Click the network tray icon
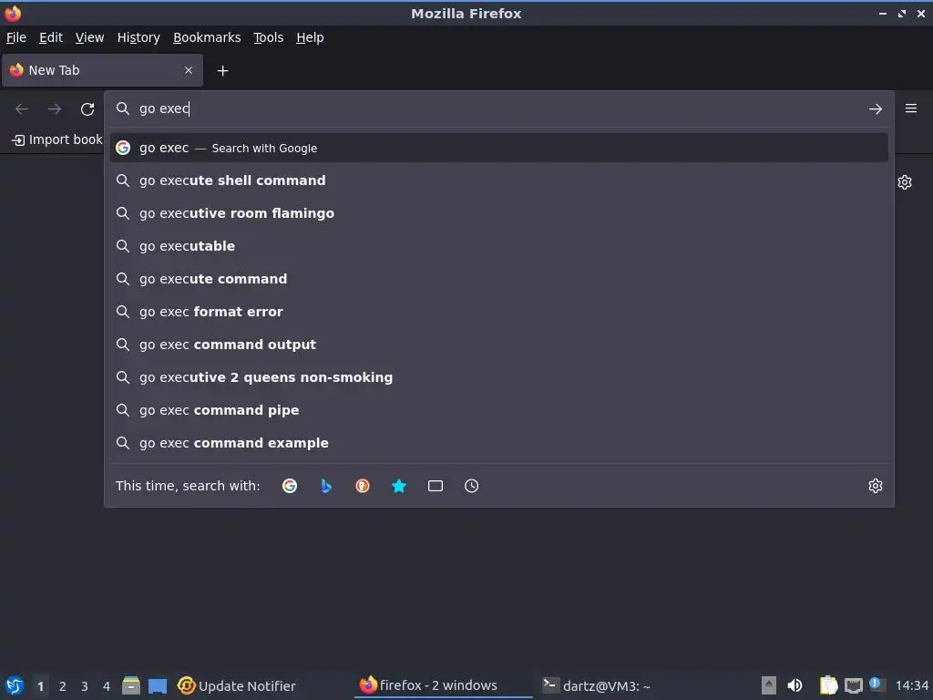Viewport: 933px width, 700px height. click(x=853, y=685)
